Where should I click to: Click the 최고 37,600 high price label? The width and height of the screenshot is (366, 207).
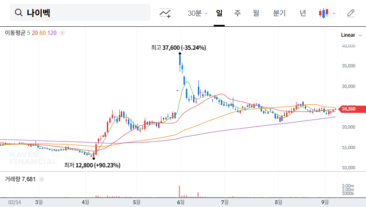coord(179,48)
